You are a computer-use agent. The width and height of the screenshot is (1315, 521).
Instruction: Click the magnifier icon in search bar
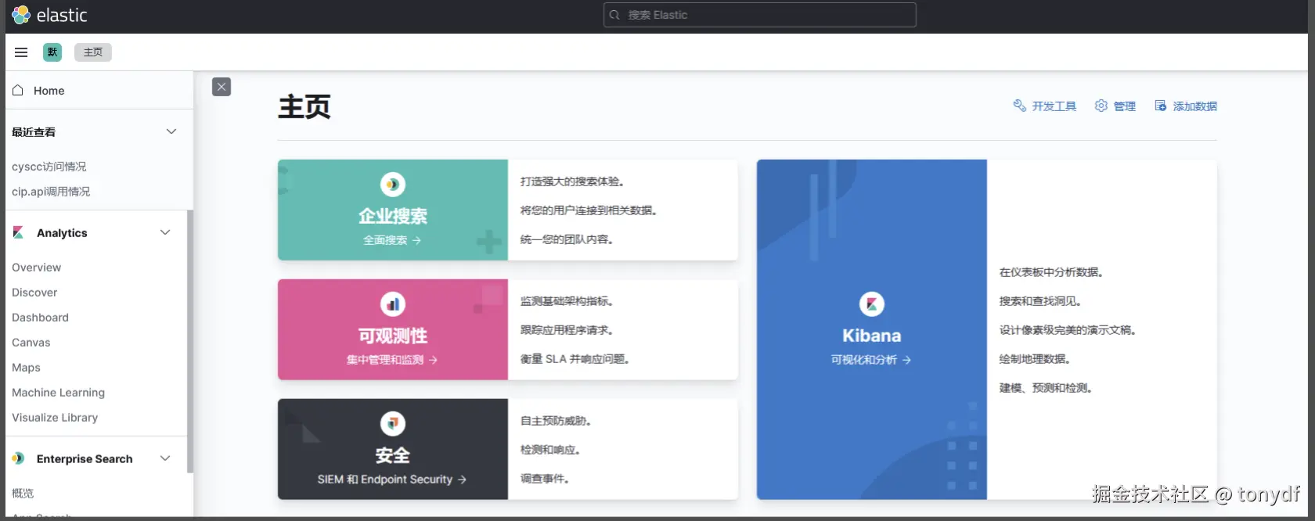[x=615, y=15]
